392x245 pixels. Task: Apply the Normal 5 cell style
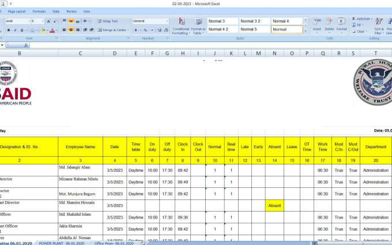pos(254,29)
